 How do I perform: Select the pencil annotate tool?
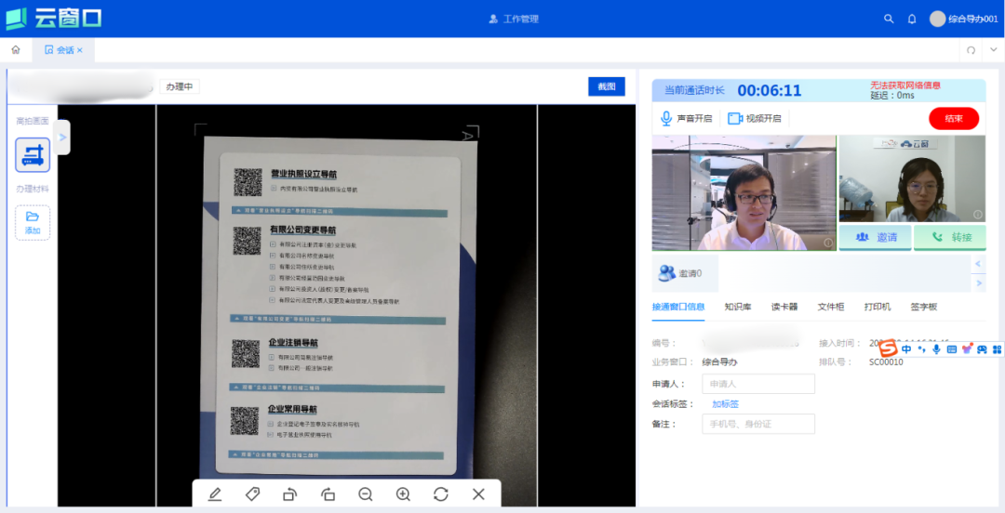215,493
